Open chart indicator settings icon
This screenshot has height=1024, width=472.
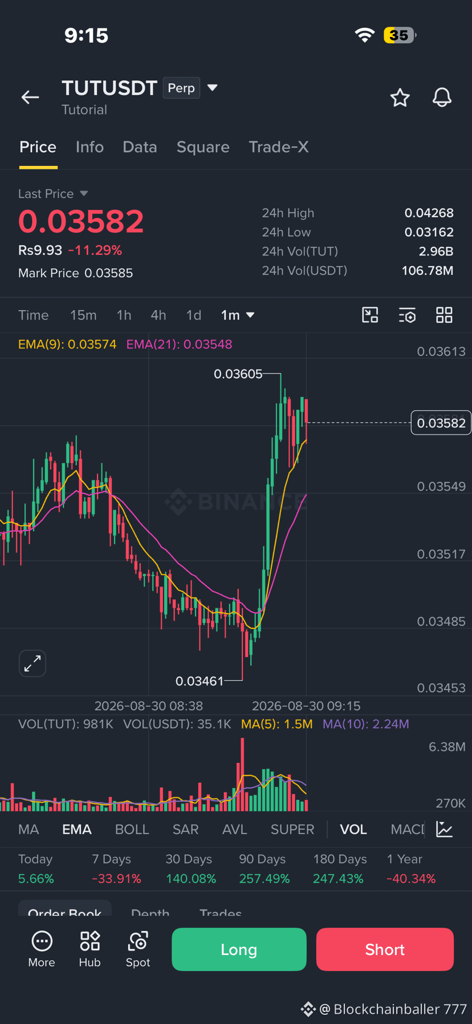(x=407, y=315)
